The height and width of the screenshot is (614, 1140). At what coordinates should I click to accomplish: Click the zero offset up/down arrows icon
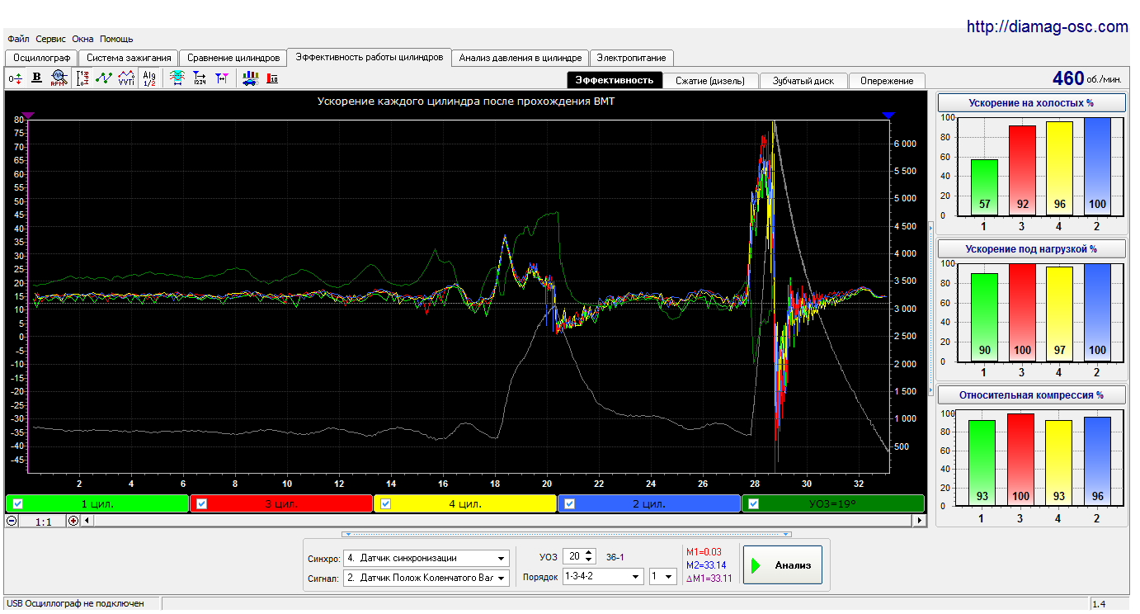[15, 78]
